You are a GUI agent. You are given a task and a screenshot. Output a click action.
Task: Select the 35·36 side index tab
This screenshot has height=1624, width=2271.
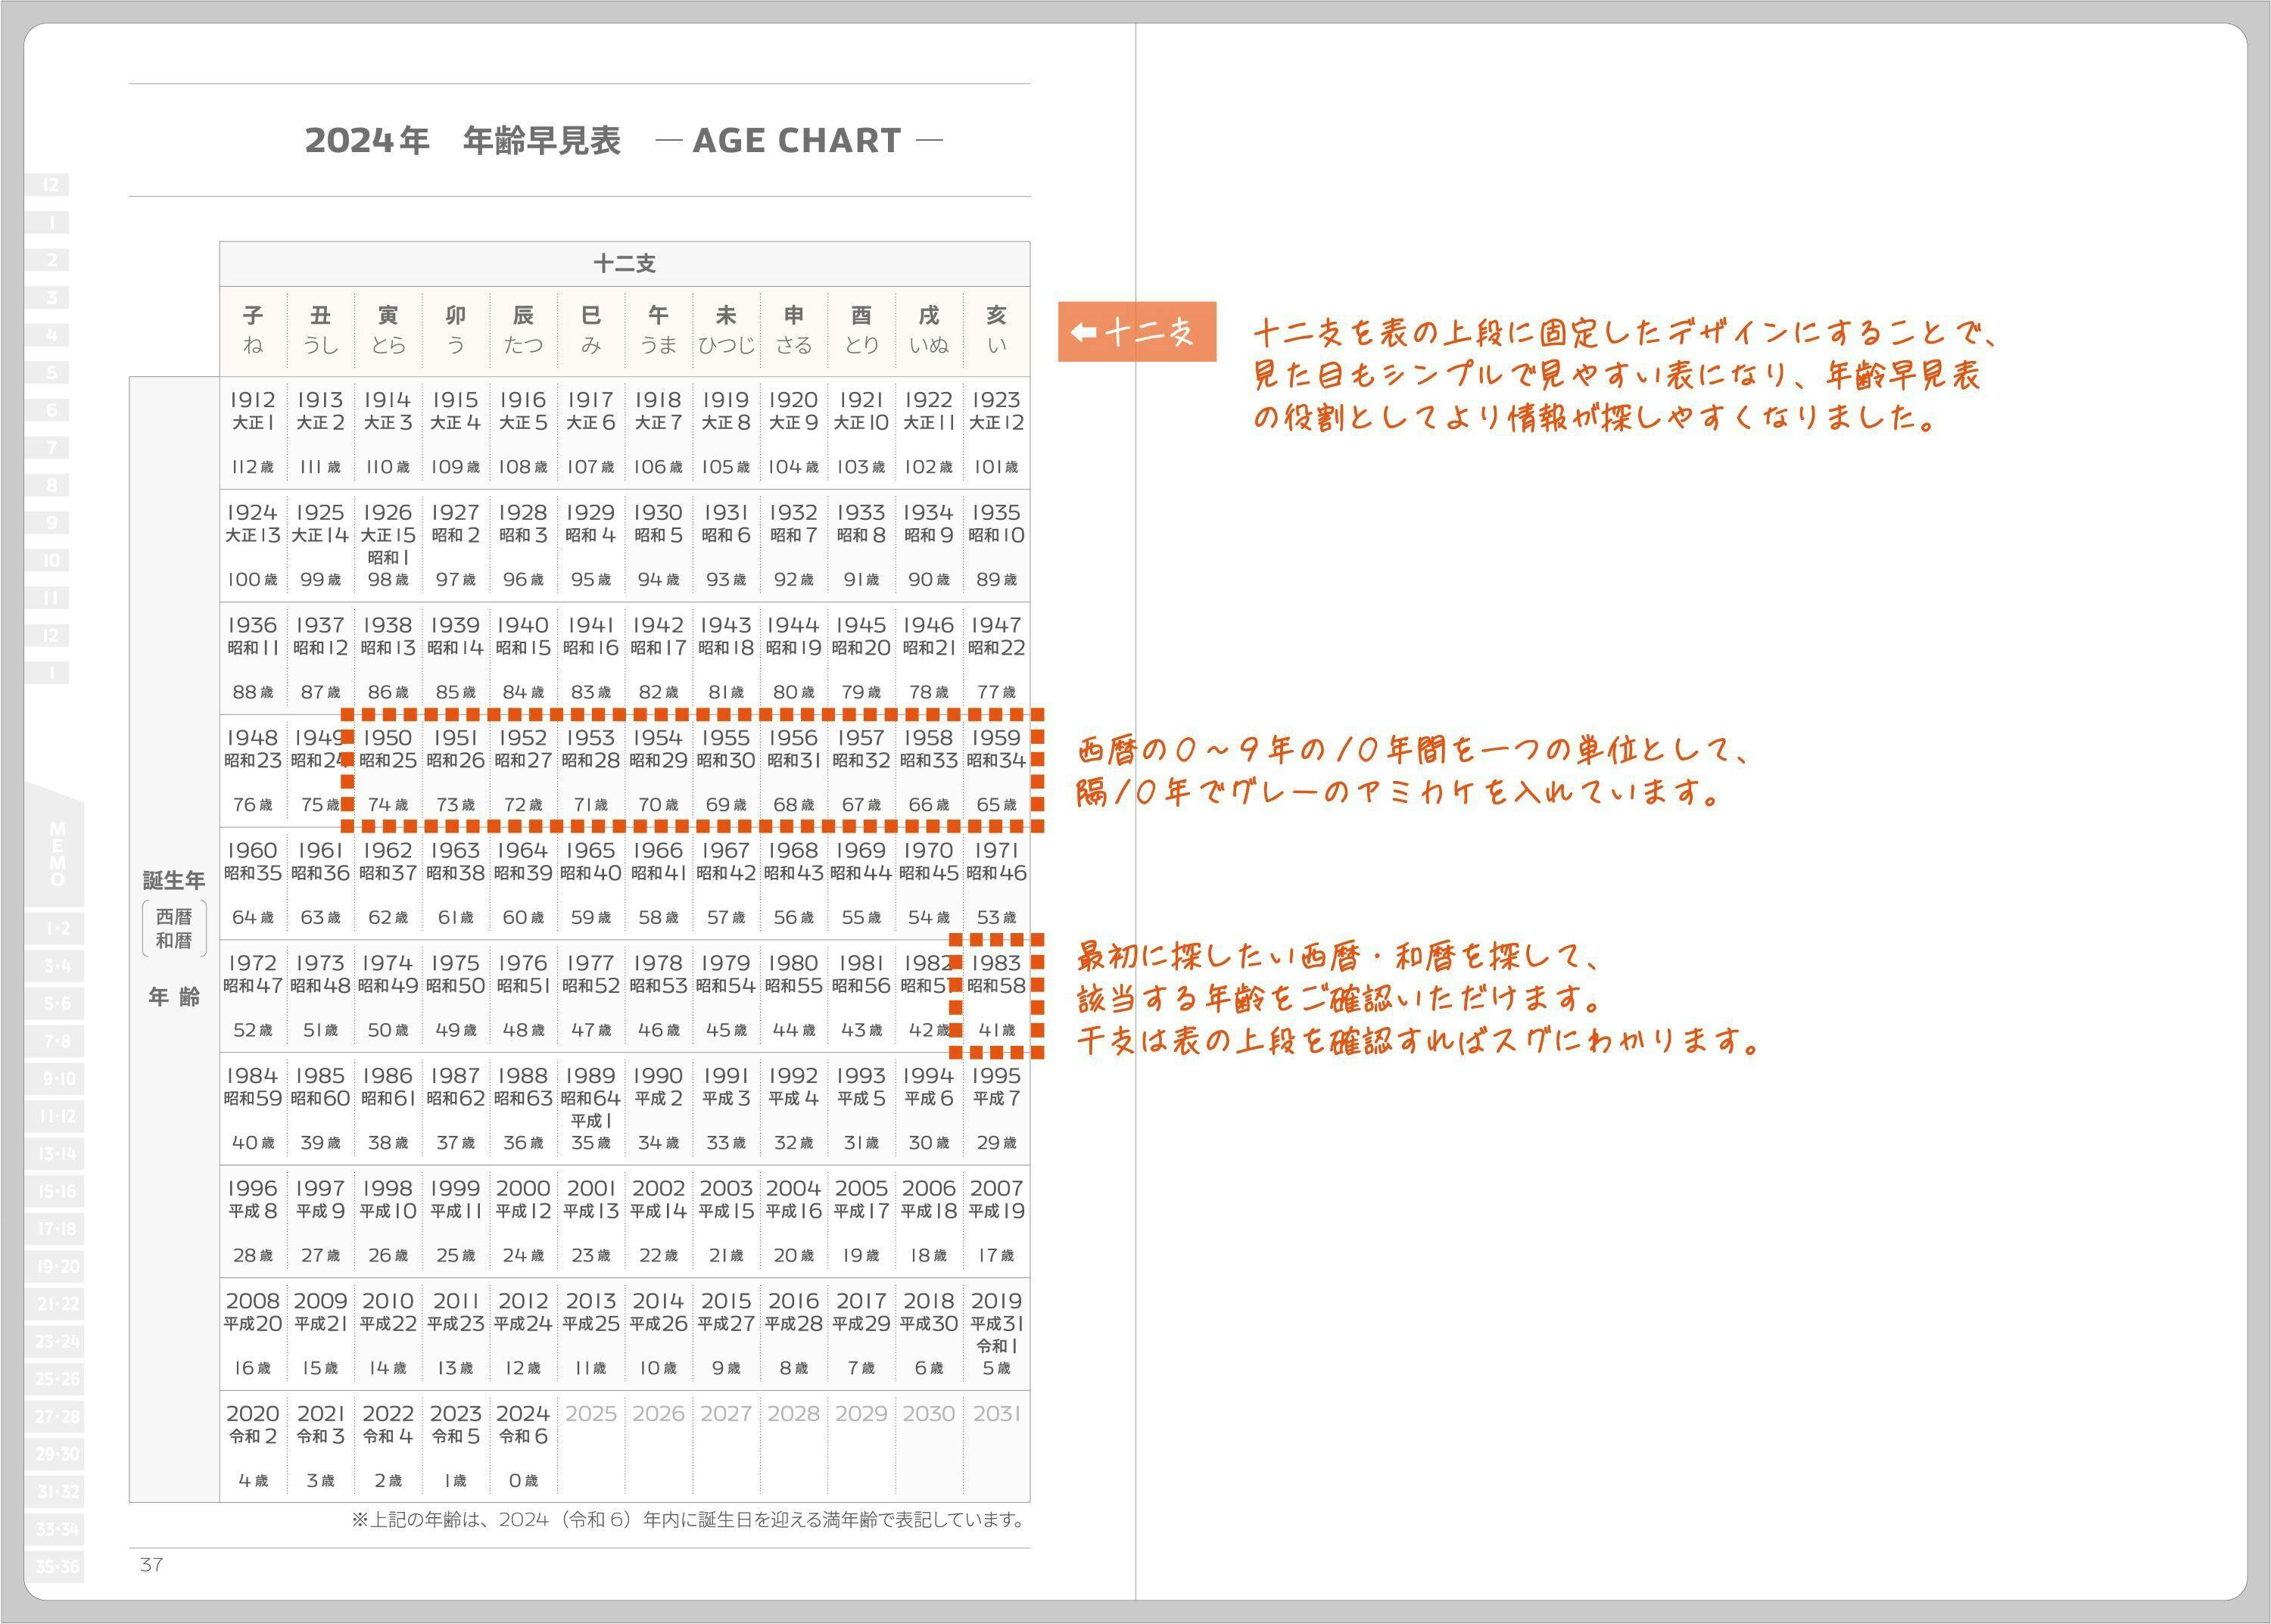[57, 1567]
